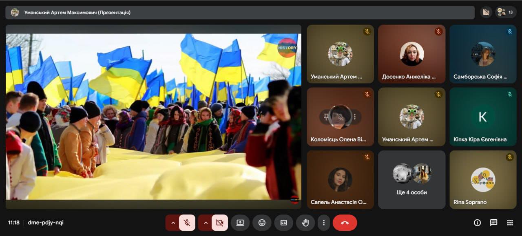Open options on Коломієць Олена tile

click(355, 117)
